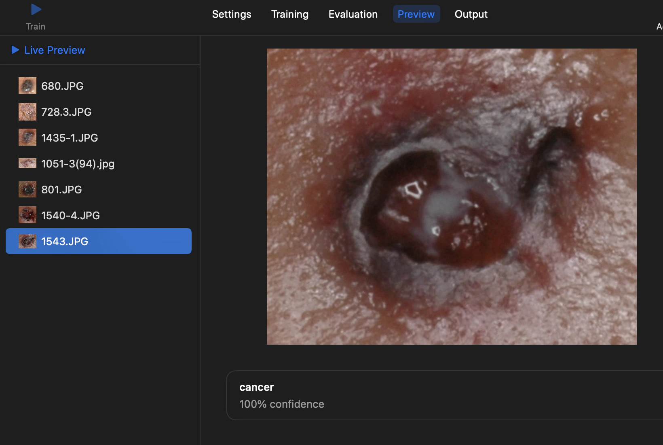Select the 728.3.JPG thumbnail

tap(27, 112)
